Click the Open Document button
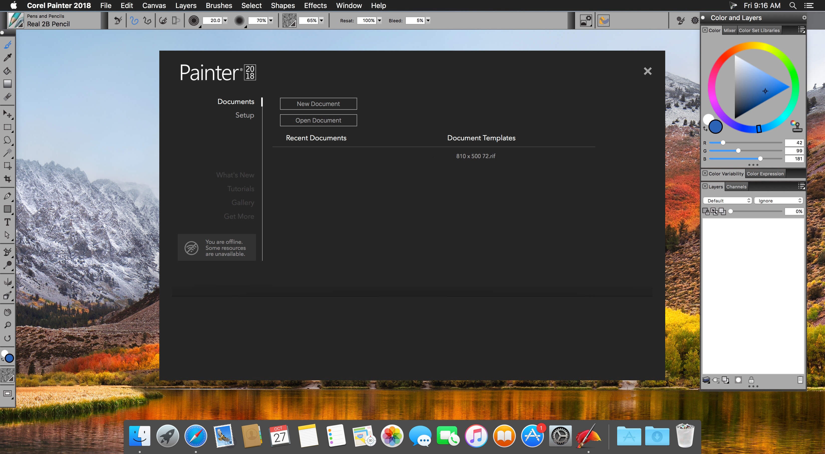The height and width of the screenshot is (454, 825). [x=318, y=121]
